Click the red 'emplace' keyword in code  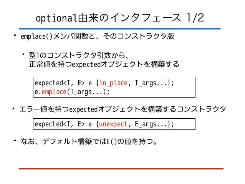(x=54, y=92)
